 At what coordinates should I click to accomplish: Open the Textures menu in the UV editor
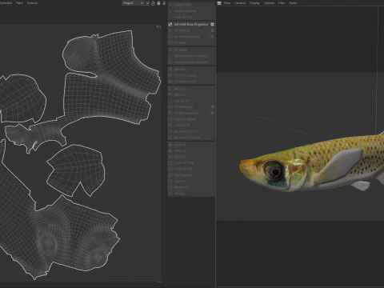coord(32,3)
